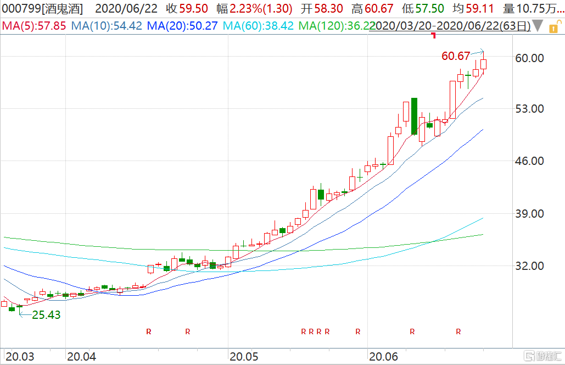Image resolution: width=565 pixels, height=365 pixels.
Task: Click the 20.05 date axis label
Action: coord(244,357)
